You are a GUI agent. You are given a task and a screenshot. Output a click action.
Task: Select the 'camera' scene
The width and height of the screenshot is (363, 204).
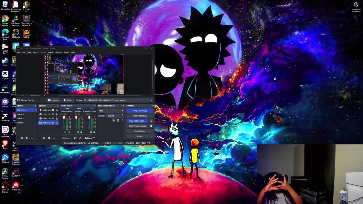(x=26, y=123)
